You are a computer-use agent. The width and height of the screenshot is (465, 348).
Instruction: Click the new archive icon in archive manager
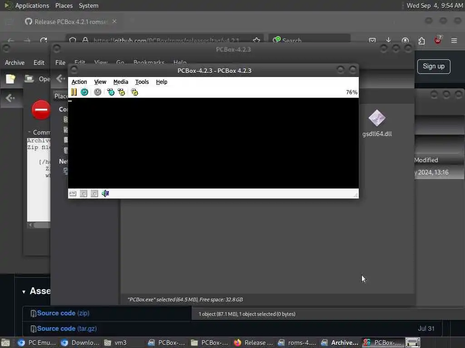coord(11,79)
